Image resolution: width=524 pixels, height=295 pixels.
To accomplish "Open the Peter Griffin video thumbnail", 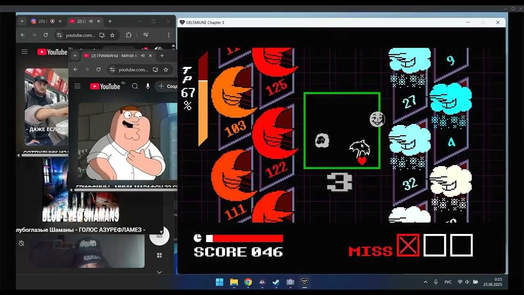I will tap(128, 142).
